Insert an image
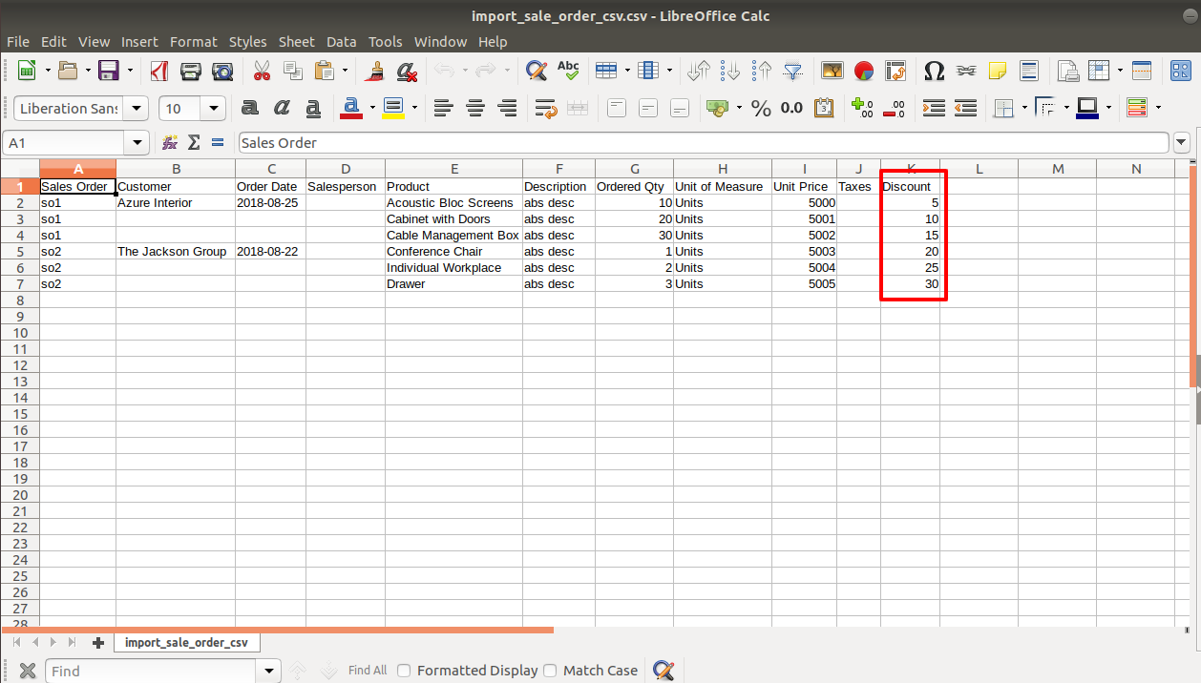Image resolution: width=1201 pixels, height=683 pixels. 832,71
